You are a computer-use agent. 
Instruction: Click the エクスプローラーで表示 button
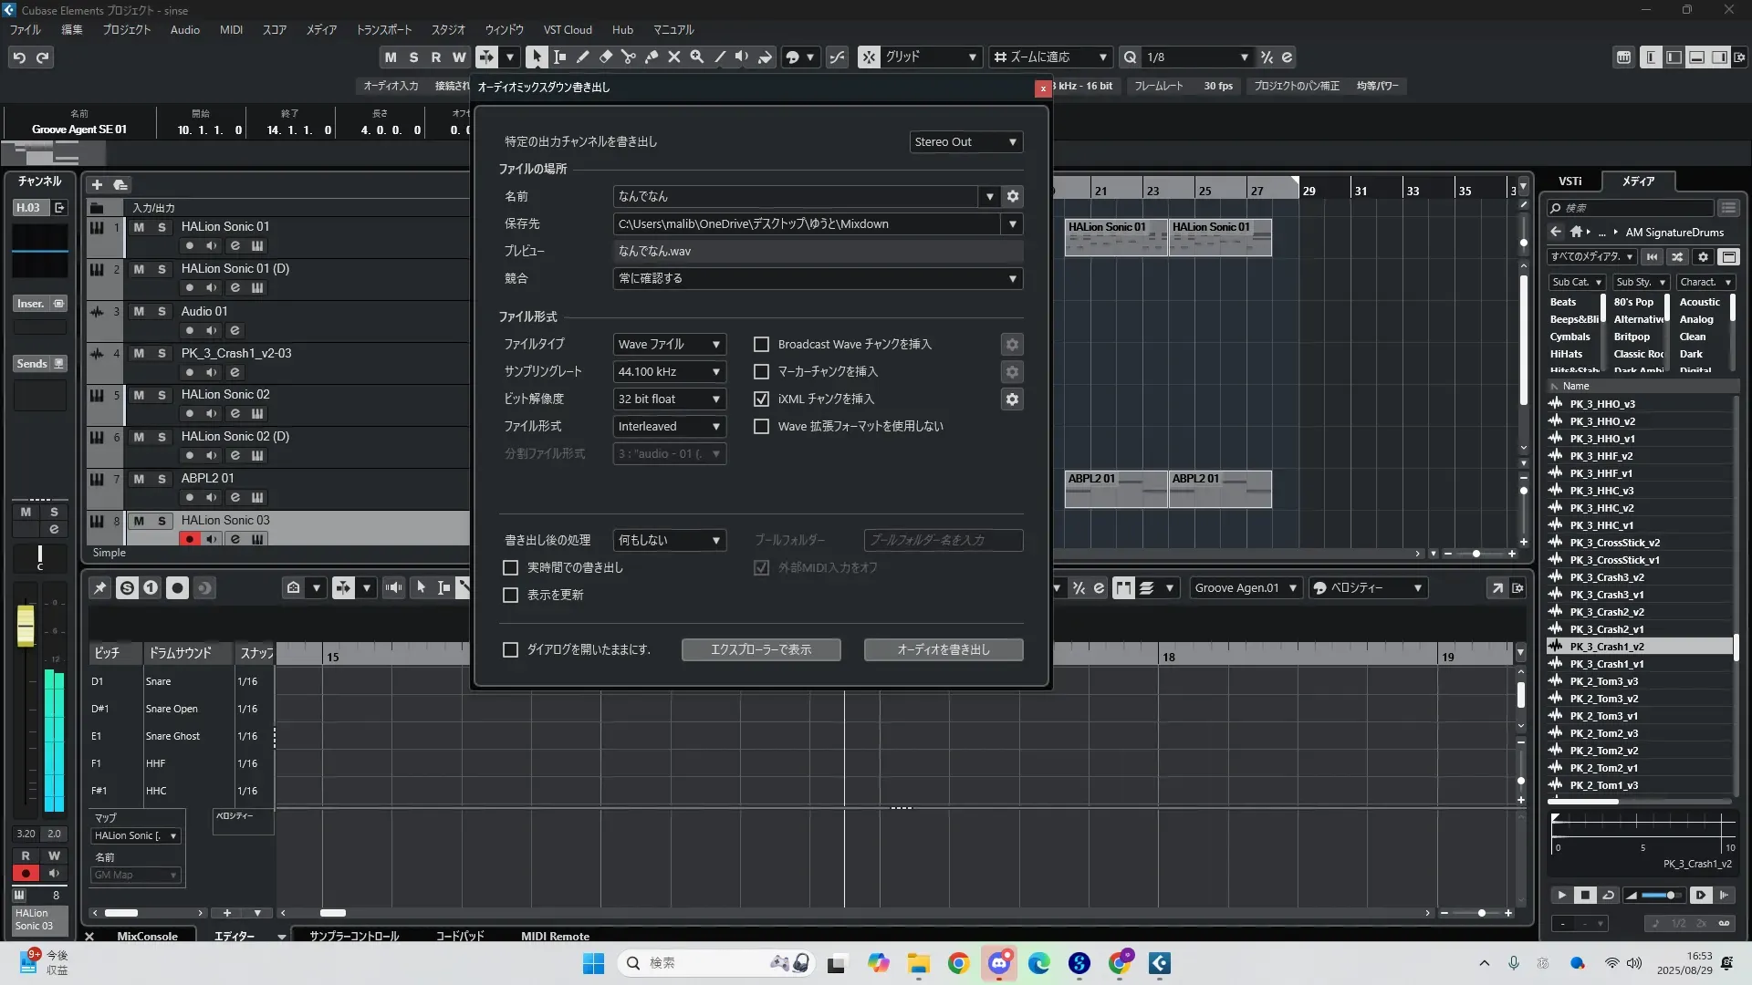click(760, 649)
